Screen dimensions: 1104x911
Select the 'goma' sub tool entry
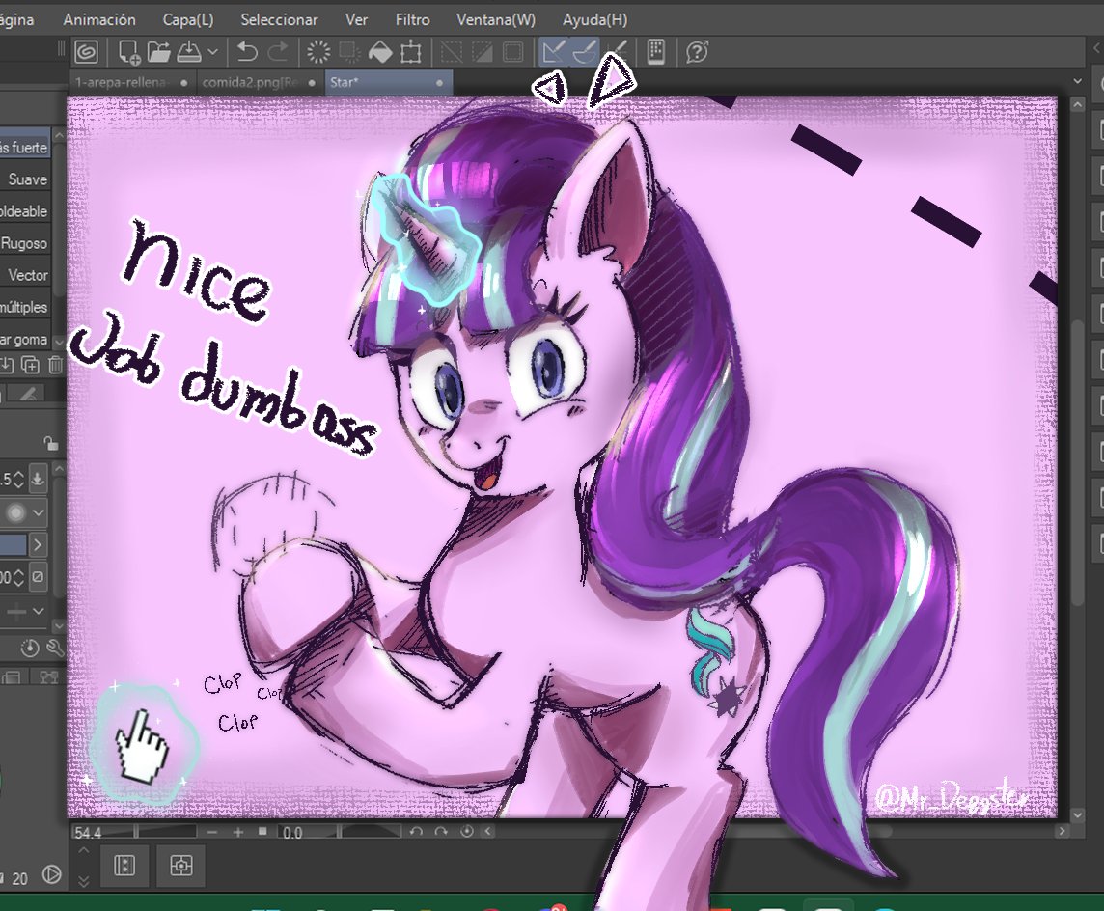[25, 340]
